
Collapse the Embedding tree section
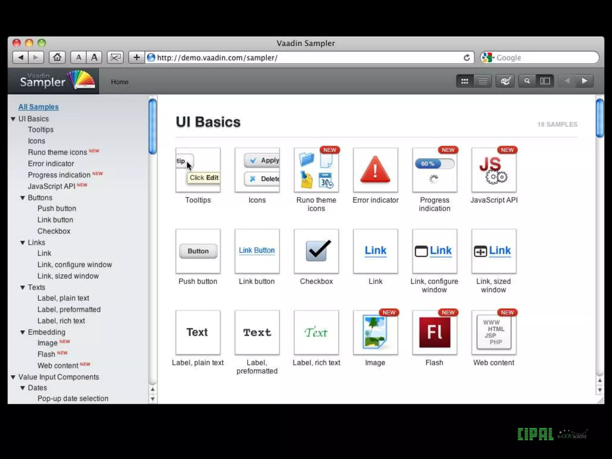(23, 332)
